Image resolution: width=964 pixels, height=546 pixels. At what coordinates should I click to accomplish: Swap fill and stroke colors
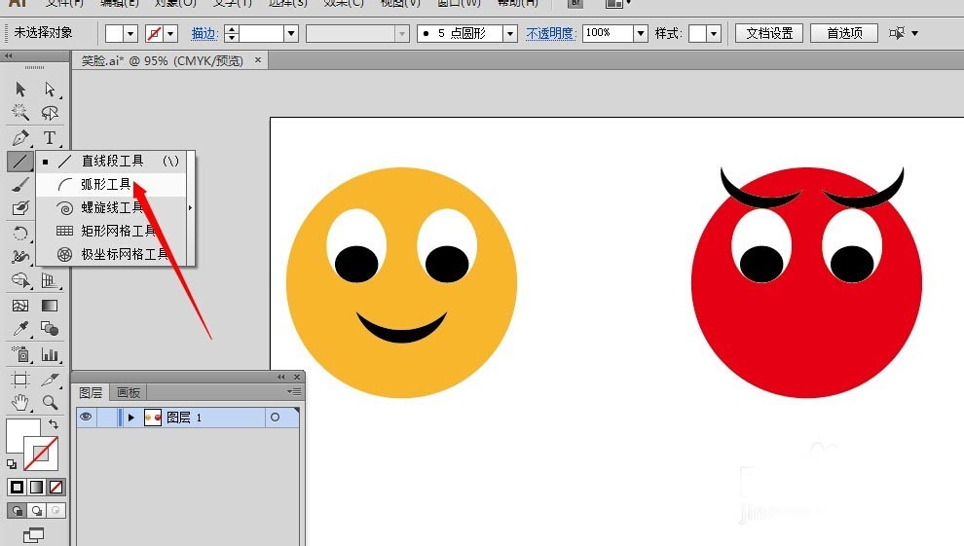(53, 425)
